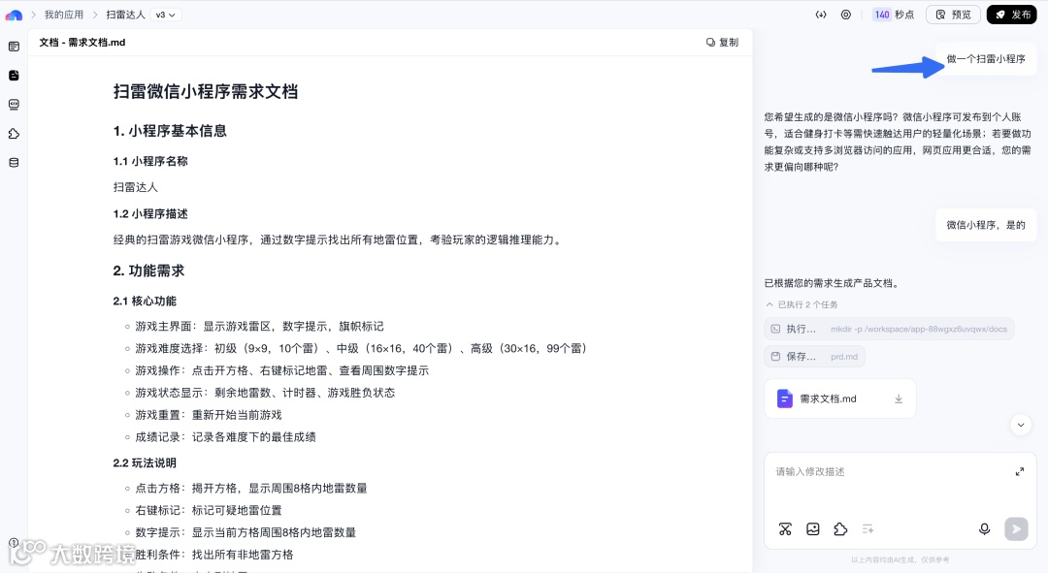Click the image upload icon in chat input

coord(813,529)
